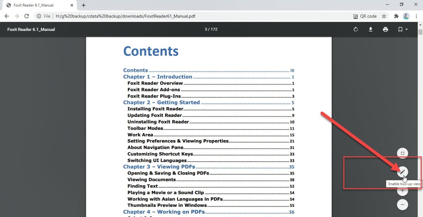Image resolution: width=423 pixels, height=217 pixels.
Task: Click the large Contents heading
Action: (151, 51)
